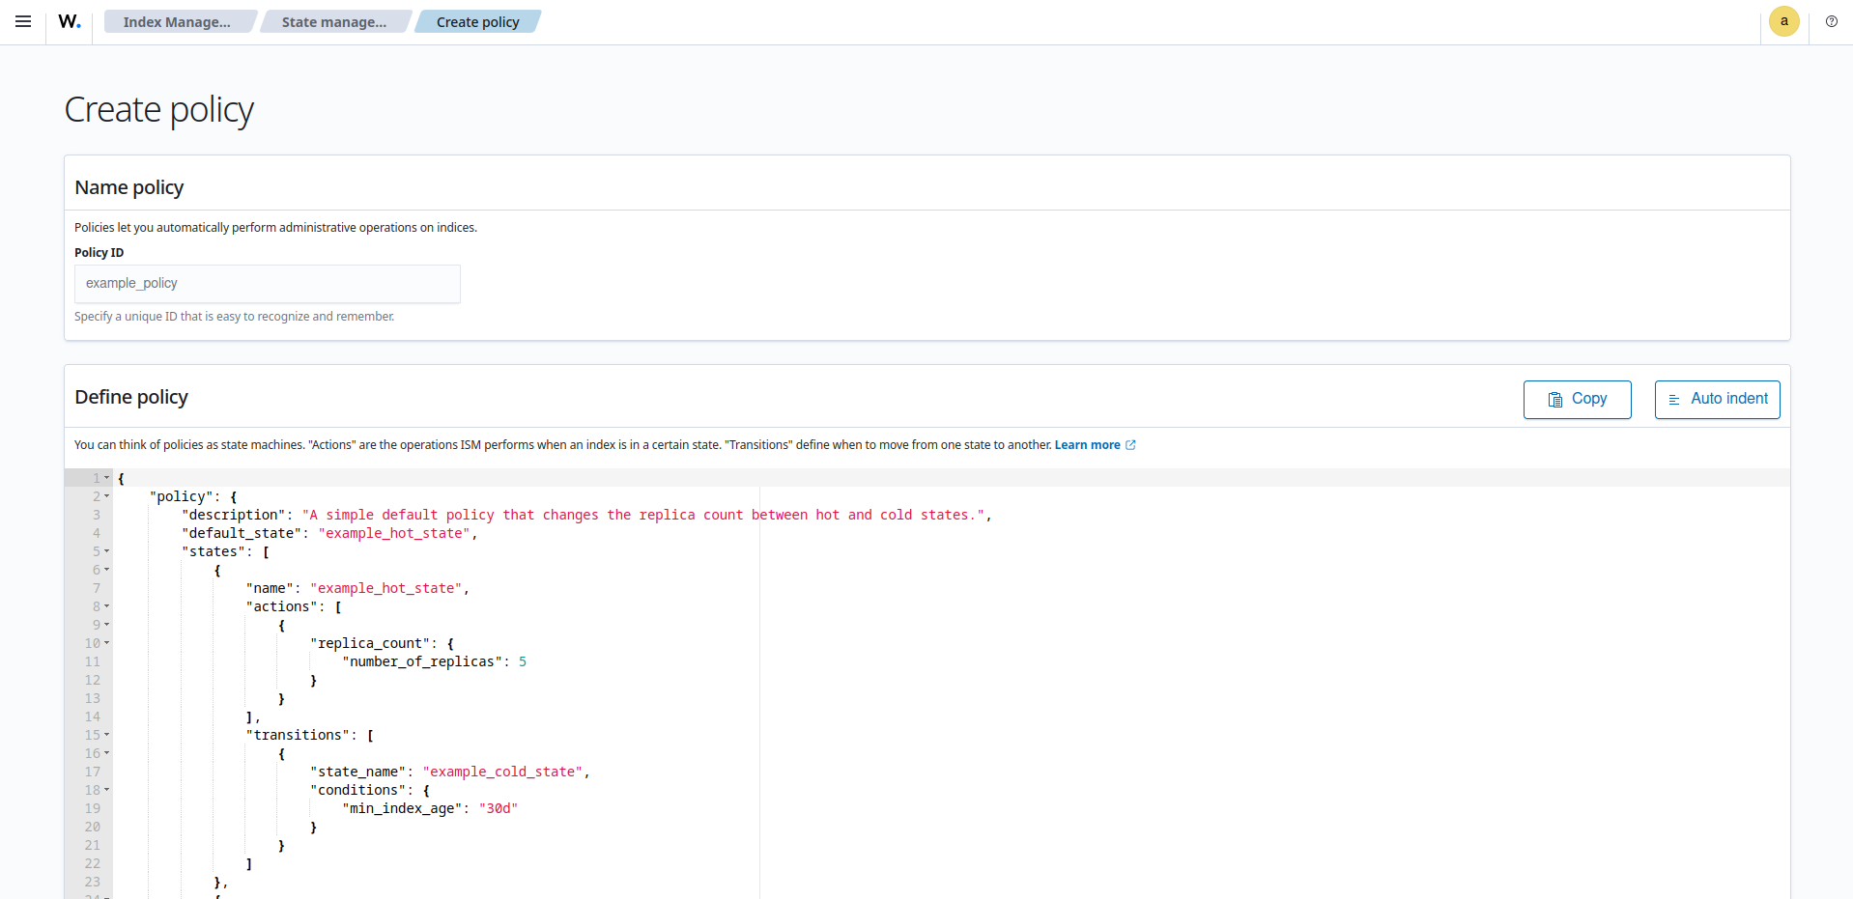This screenshot has height=899, width=1853.
Task: Navigate to Index Management breadcrumb
Action: click(180, 20)
